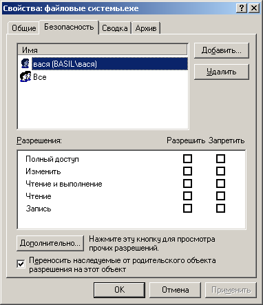
Task: Check Разрешить for Изменить
Action: (x=187, y=171)
